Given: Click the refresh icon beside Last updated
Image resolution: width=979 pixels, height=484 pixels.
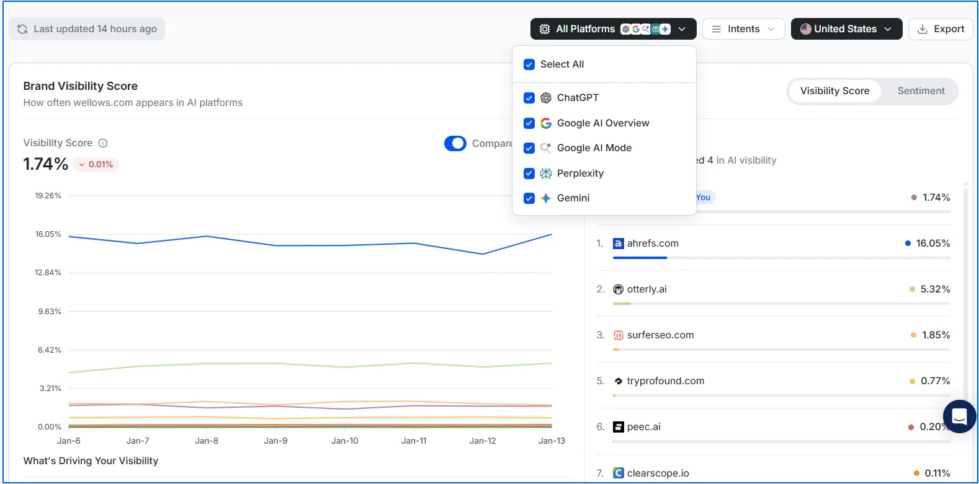Looking at the screenshot, I should 22,29.
